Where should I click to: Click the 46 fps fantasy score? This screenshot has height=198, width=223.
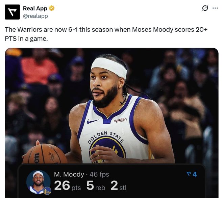[99, 174]
